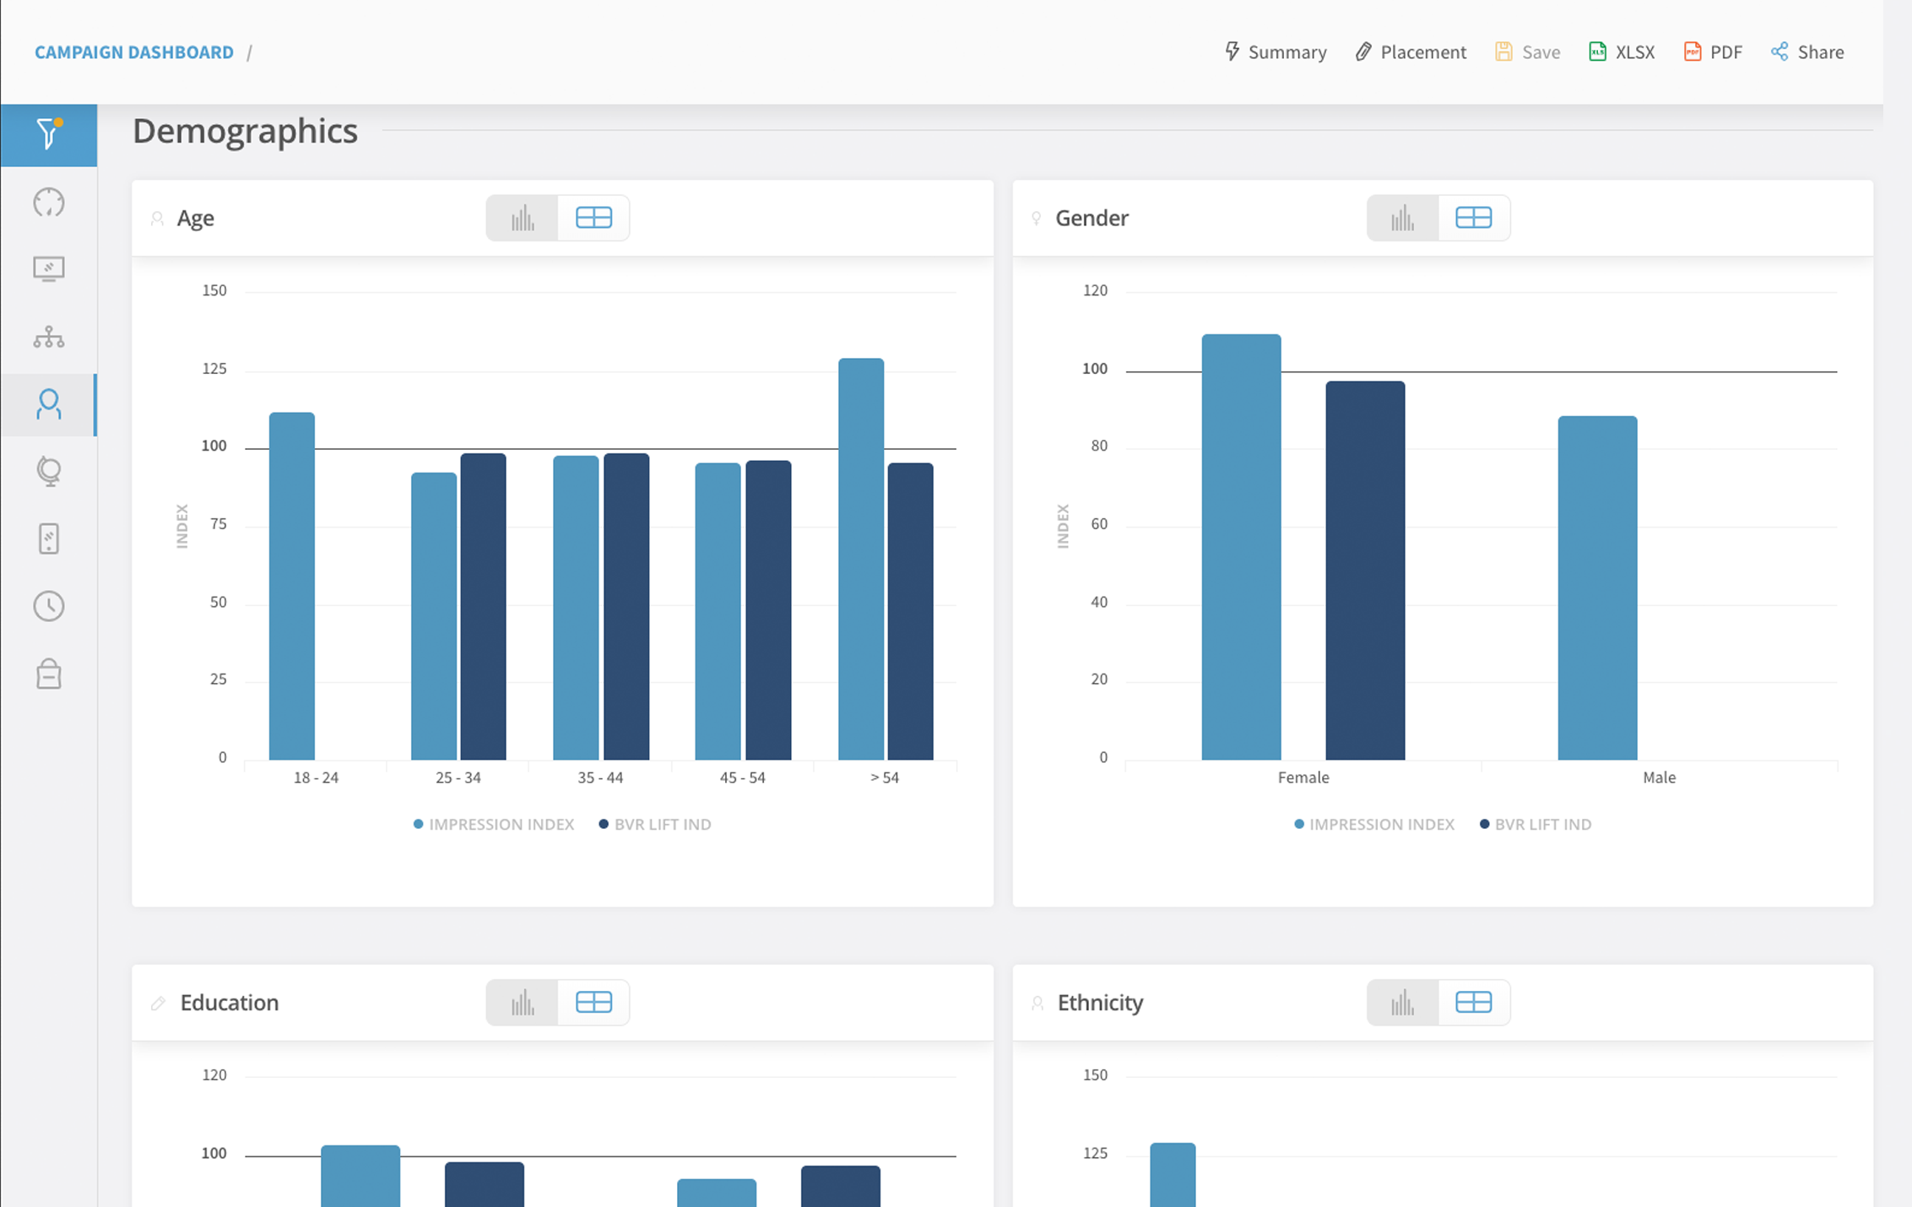The width and height of the screenshot is (1912, 1207).
Task: Click the Demographics section heading
Action: pyautogui.click(x=245, y=132)
